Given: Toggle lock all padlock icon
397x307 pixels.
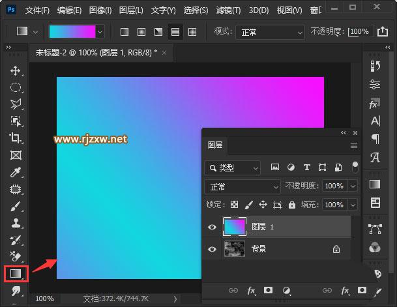Looking at the screenshot, I should click(291, 205).
